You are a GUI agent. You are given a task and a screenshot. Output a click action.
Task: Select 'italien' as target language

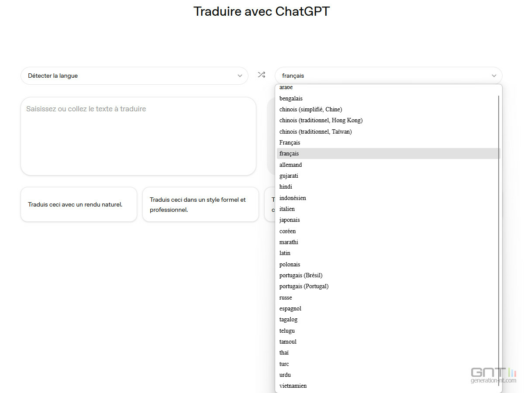(287, 209)
